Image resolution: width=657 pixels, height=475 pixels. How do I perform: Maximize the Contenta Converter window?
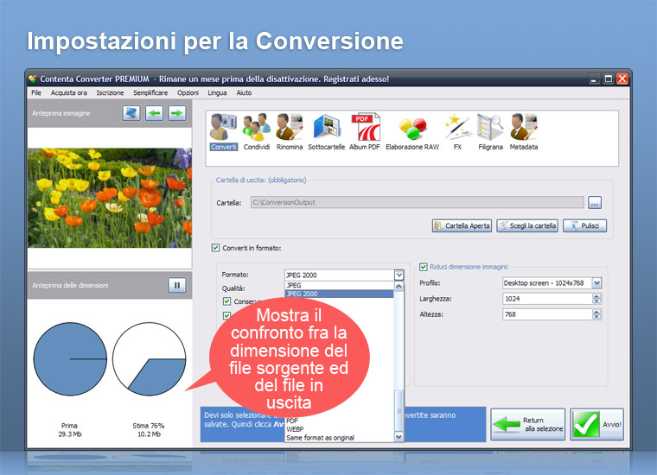609,79
